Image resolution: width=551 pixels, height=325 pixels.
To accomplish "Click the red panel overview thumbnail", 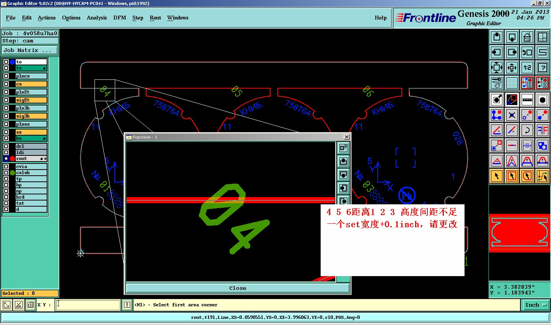I will (519, 233).
